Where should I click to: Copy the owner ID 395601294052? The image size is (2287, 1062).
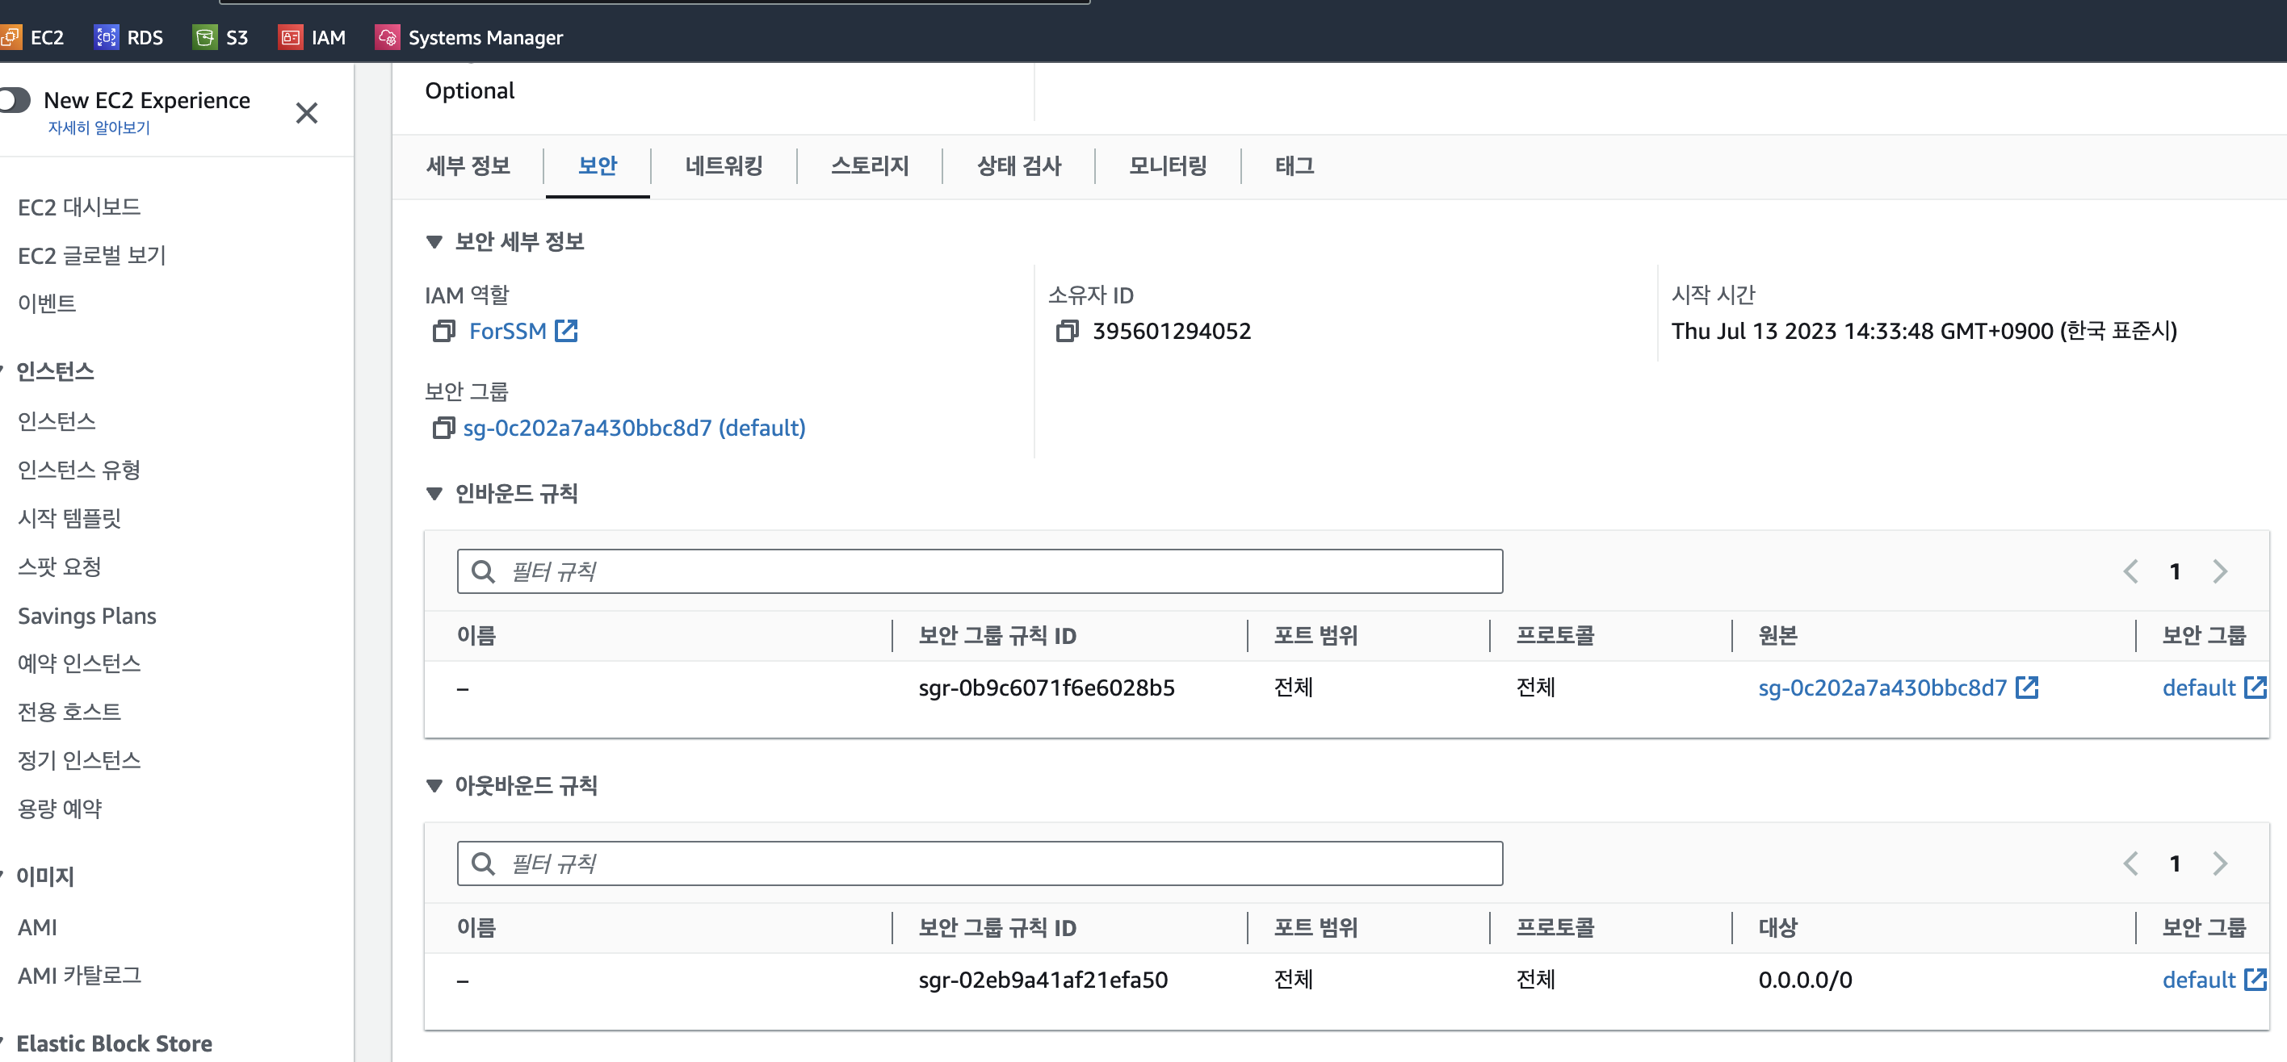(x=1066, y=331)
